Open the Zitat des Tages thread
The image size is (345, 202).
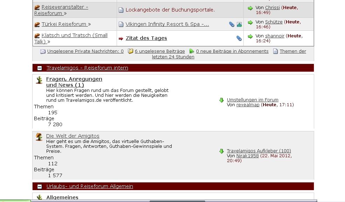pos(146,38)
